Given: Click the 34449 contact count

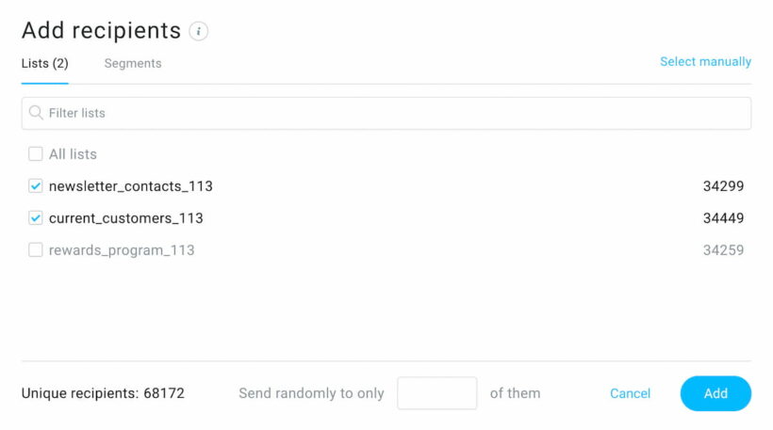Looking at the screenshot, I should pyautogui.click(x=723, y=218).
